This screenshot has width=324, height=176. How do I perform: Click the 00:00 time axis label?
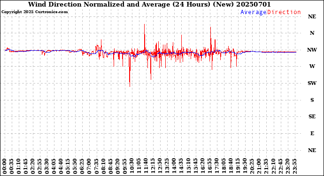(x=5, y=167)
